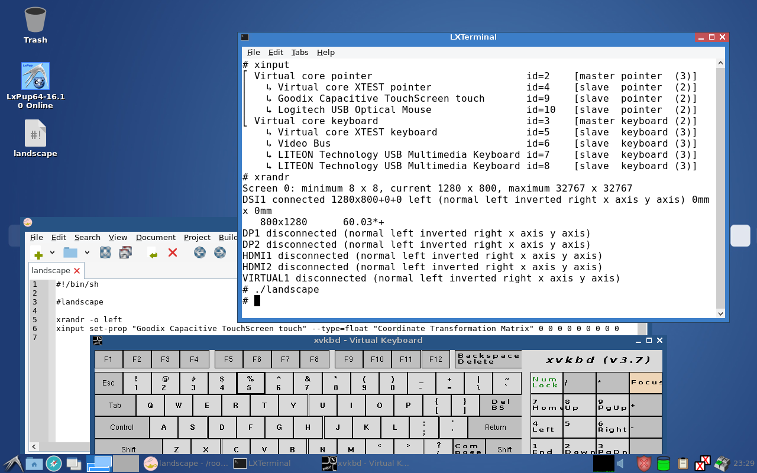
Task: Expand the New file dropdown arrow in Geany
Action: pos(52,252)
